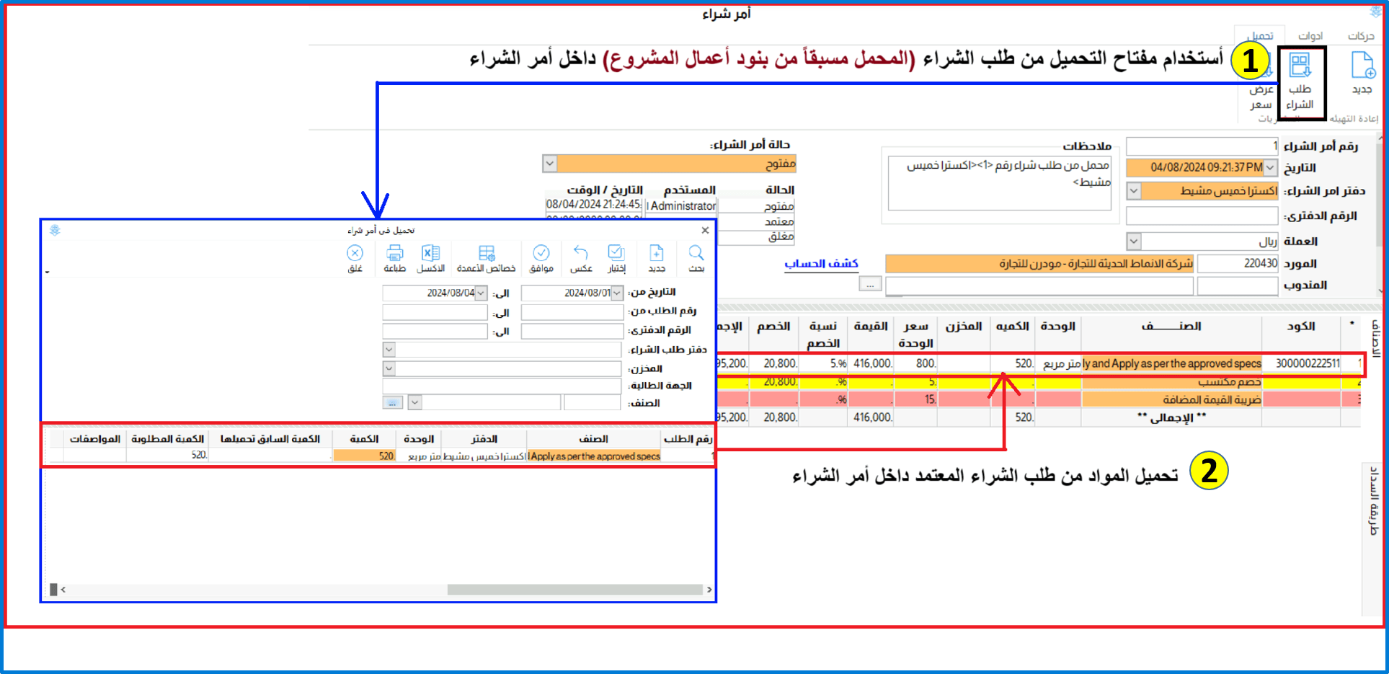Click the طلب الشراء (purchase request) load icon
Image resolution: width=1389 pixels, height=674 pixels.
coord(1300,66)
